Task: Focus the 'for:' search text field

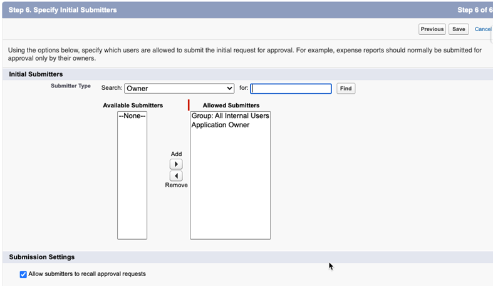Action: coord(291,89)
